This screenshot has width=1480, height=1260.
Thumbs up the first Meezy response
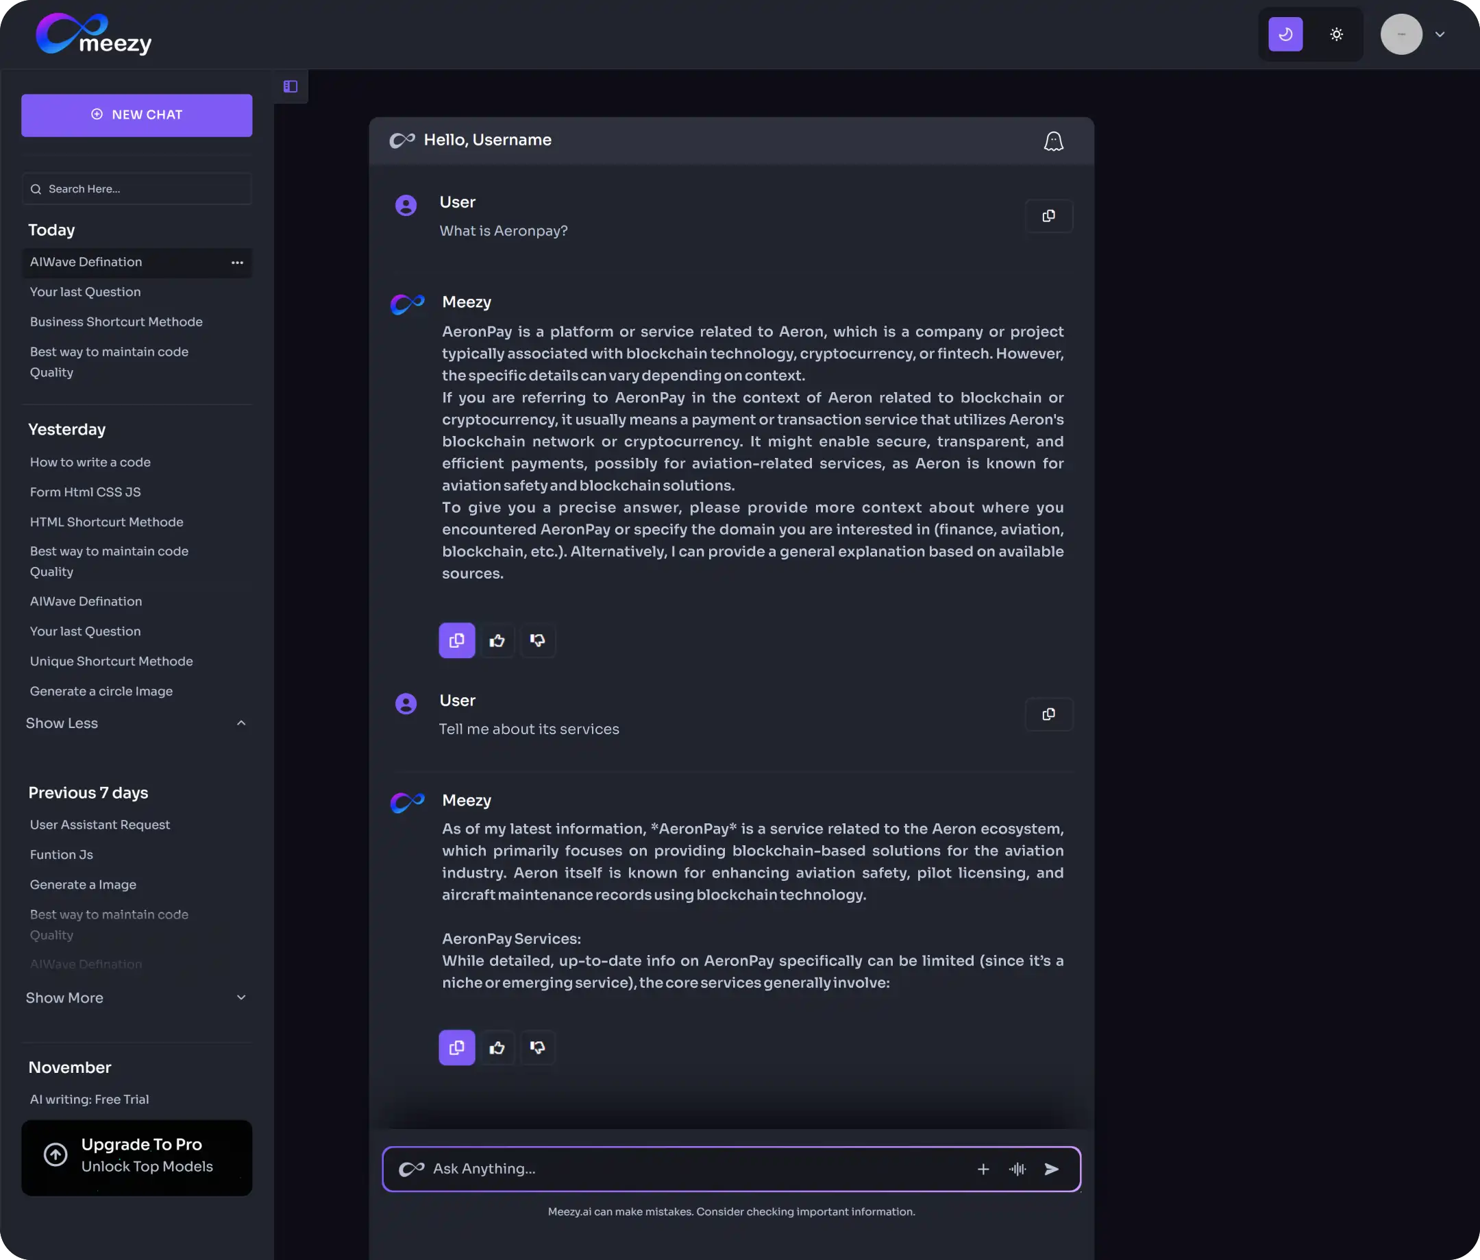point(497,641)
